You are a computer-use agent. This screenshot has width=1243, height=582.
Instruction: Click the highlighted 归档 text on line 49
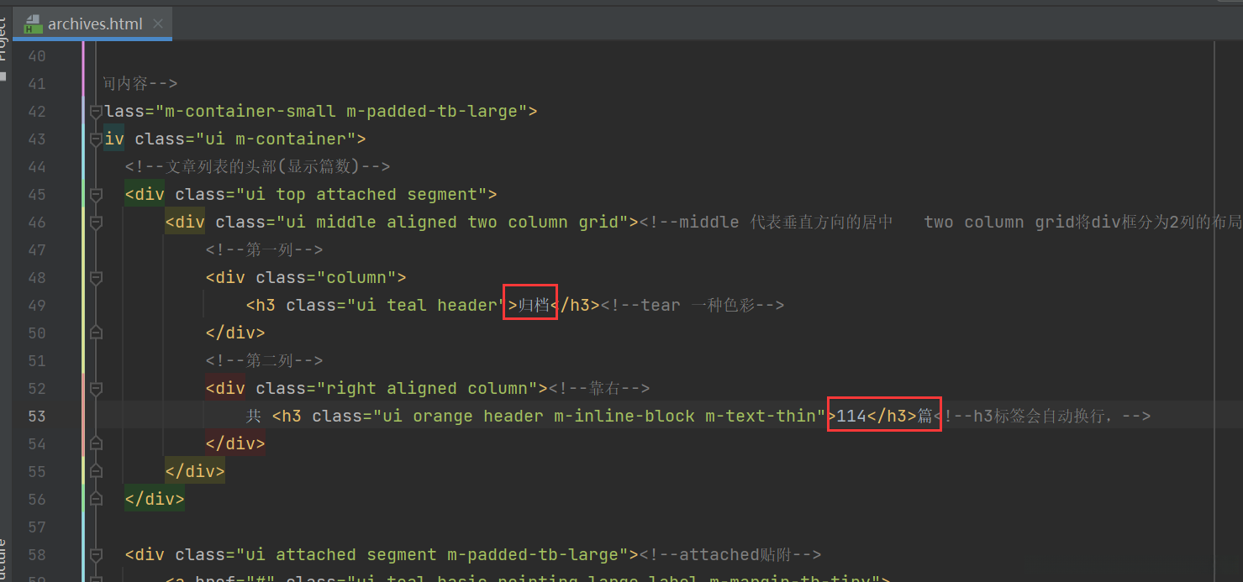tap(535, 304)
